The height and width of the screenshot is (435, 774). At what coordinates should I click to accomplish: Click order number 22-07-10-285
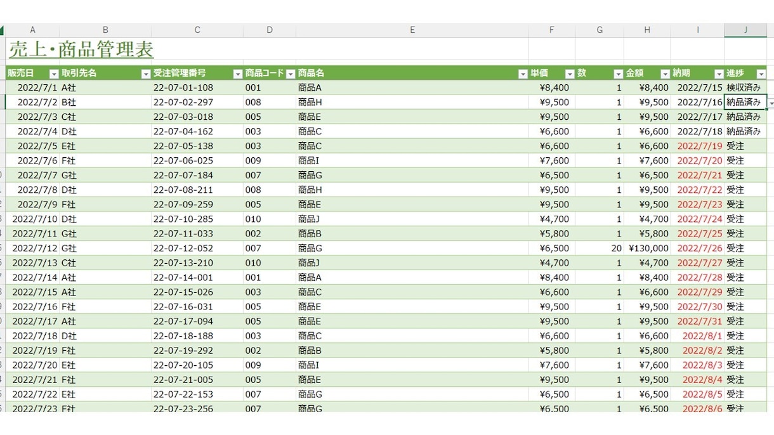197,219
